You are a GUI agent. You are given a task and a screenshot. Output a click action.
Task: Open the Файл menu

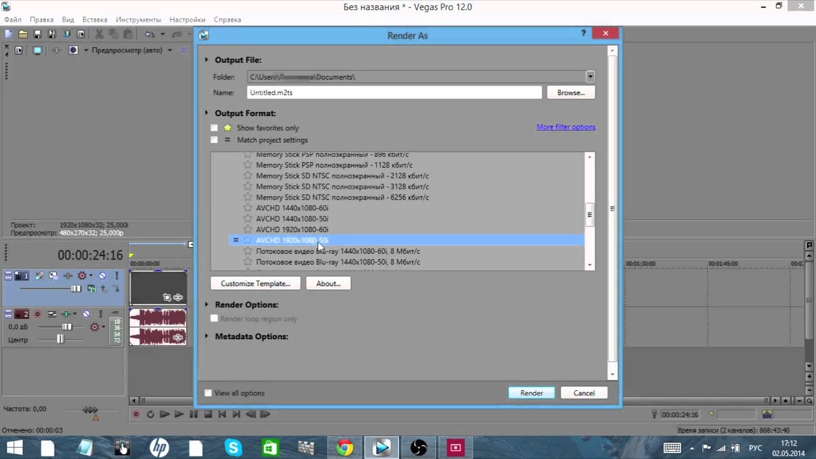click(x=13, y=20)
